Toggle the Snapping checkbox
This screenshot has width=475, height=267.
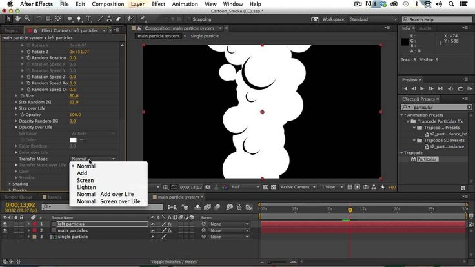point(189,19)
